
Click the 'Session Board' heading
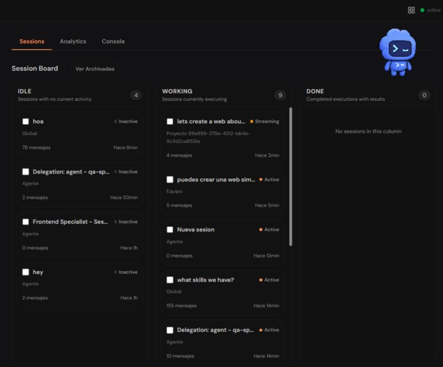(x=35, y=69)
